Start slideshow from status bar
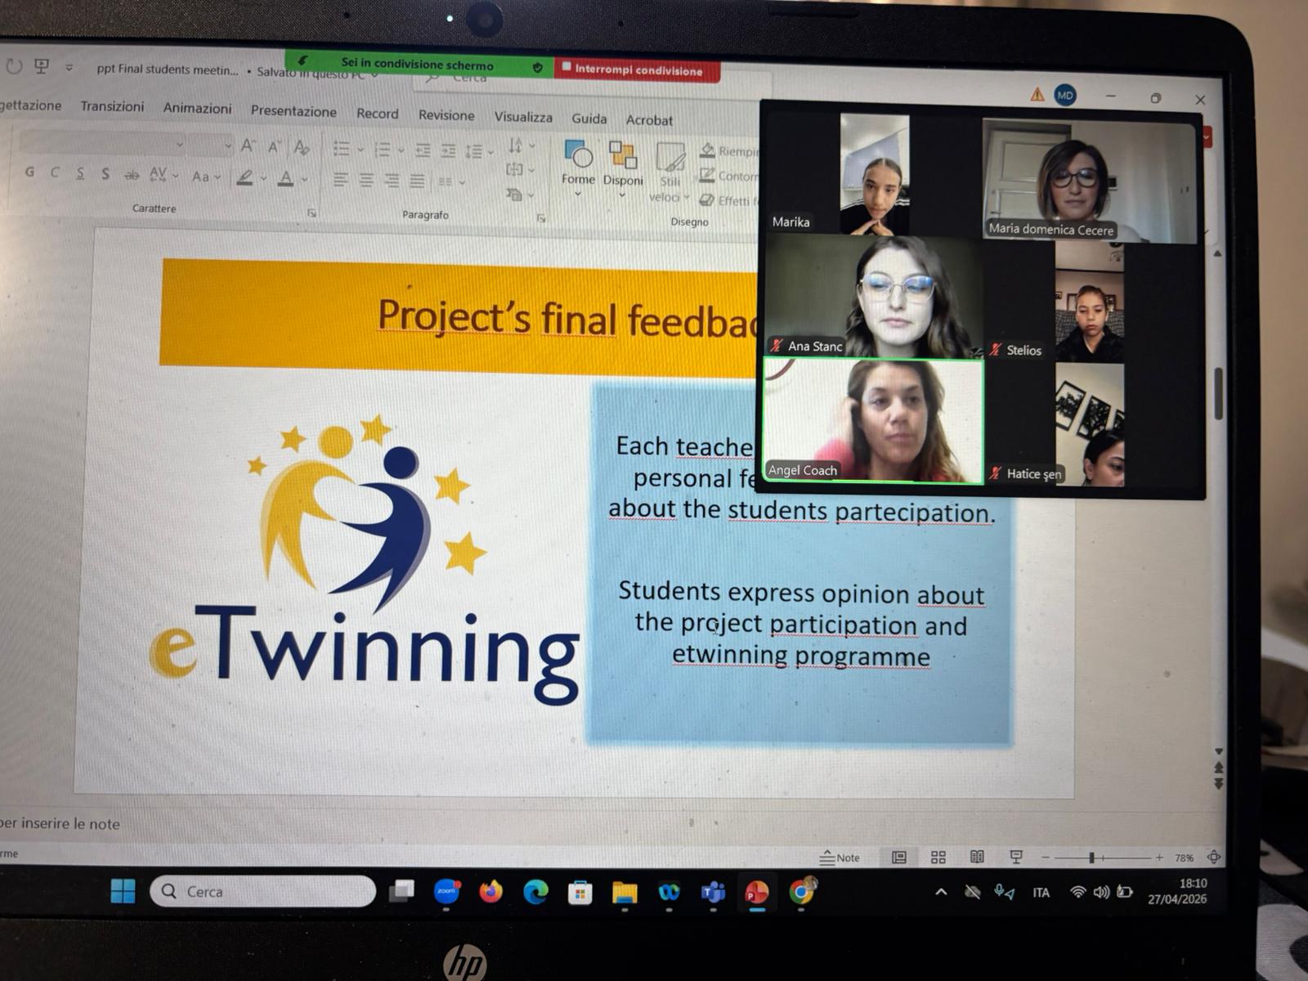 [1016, 857]
